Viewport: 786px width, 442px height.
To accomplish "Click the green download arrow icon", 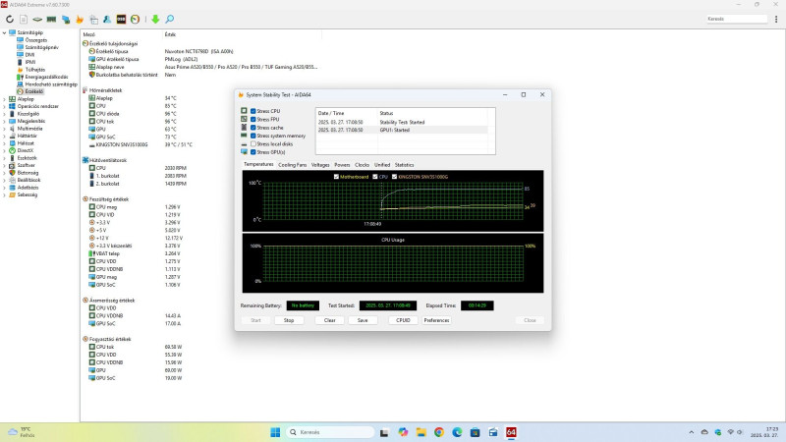I will coord(155,19).
